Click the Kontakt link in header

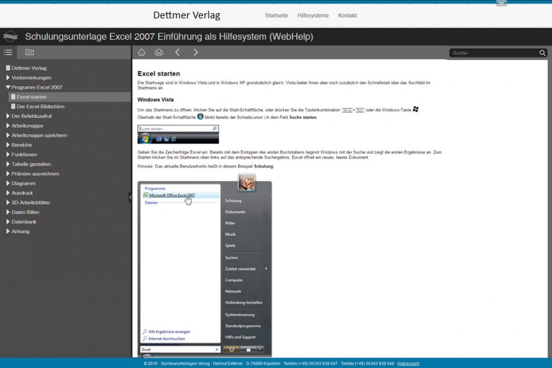tap(347, 16)
